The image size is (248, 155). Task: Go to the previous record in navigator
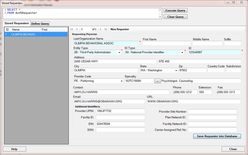77,29
